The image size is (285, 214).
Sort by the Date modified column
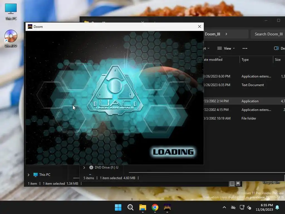(222, 60)
